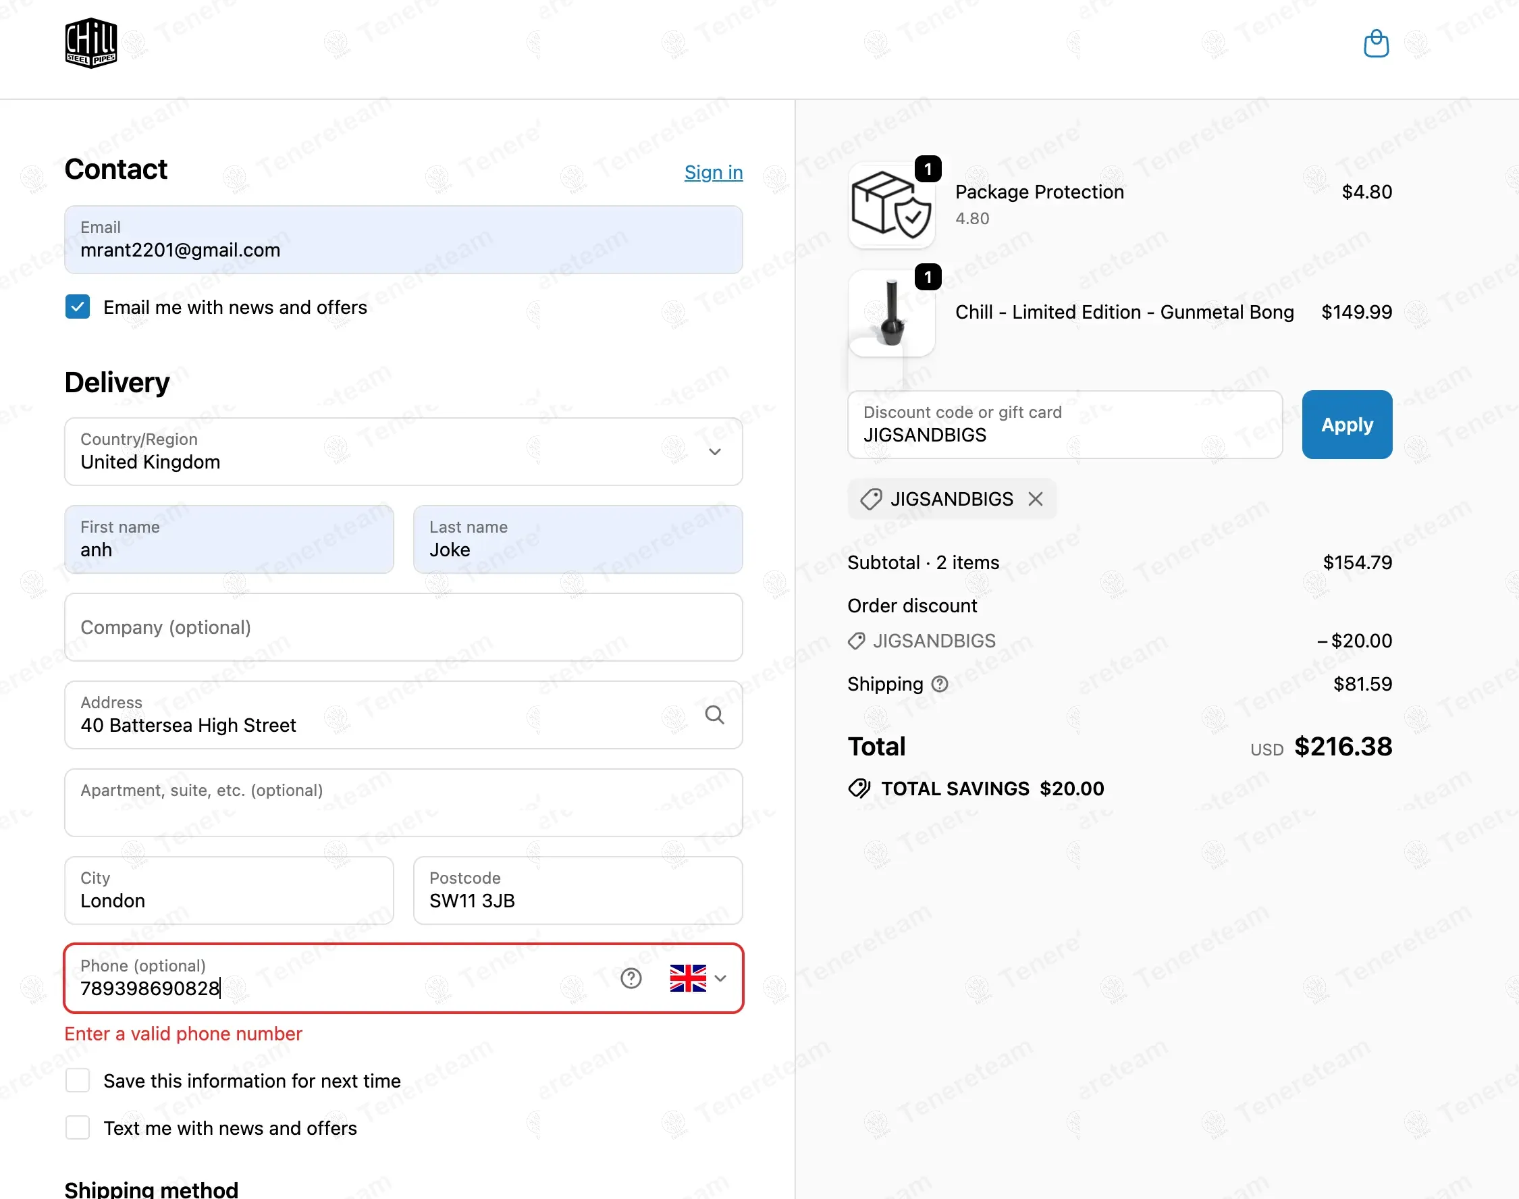Click the "$81.59" shipping cost
Screen dimensions: 1519x1199
coord(1362,684)
